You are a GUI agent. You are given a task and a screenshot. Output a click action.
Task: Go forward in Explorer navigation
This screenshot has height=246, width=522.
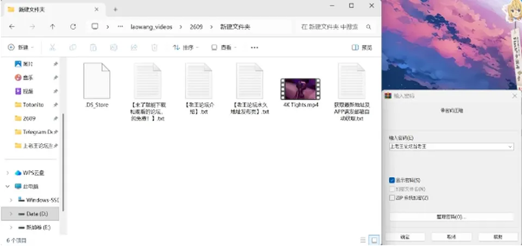click(32, 27)
